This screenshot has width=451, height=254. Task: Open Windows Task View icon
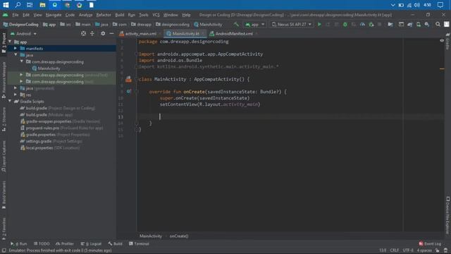[30, 5]
